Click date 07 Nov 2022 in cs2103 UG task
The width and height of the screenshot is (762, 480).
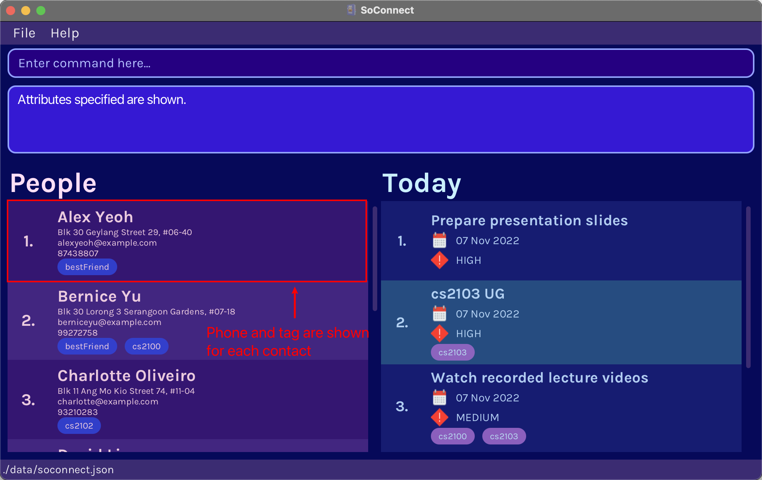click(x=488, y=314)
